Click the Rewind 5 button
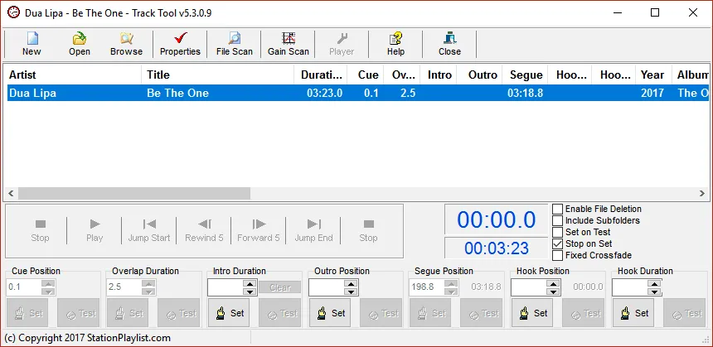Screen dimensions: 713x347 click(204, 230)
